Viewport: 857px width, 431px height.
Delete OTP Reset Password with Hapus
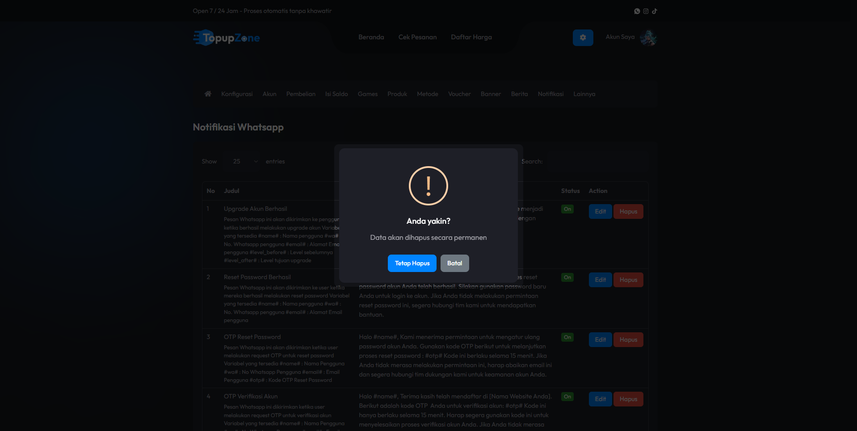[628, 340]
